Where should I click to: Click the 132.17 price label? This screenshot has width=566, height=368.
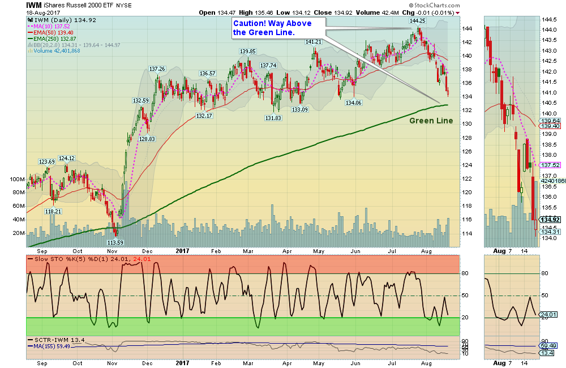pyautogui.click(x=204, y=115)
